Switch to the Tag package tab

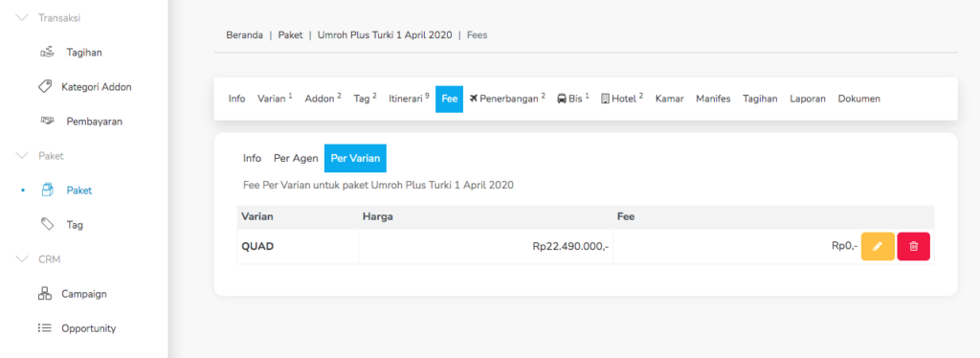click(365, 99)
